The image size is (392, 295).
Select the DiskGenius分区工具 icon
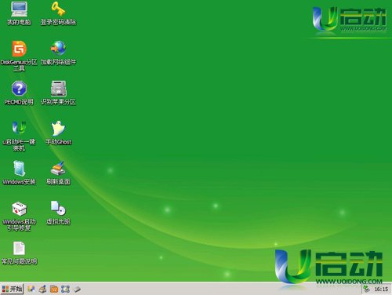[x=19, y=49]
